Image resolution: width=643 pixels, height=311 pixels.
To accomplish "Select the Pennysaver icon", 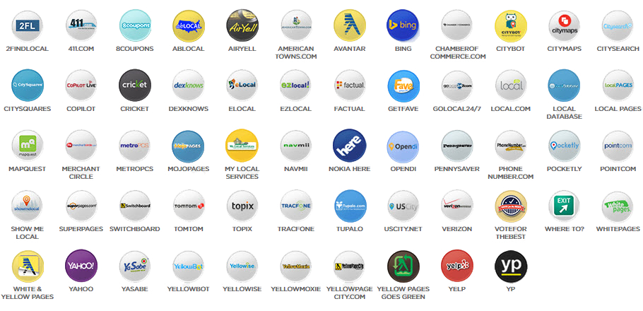I will click(457, 146).
